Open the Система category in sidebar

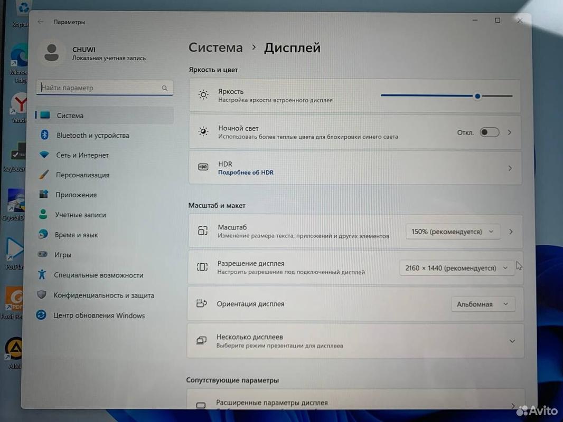coord(105,116)
